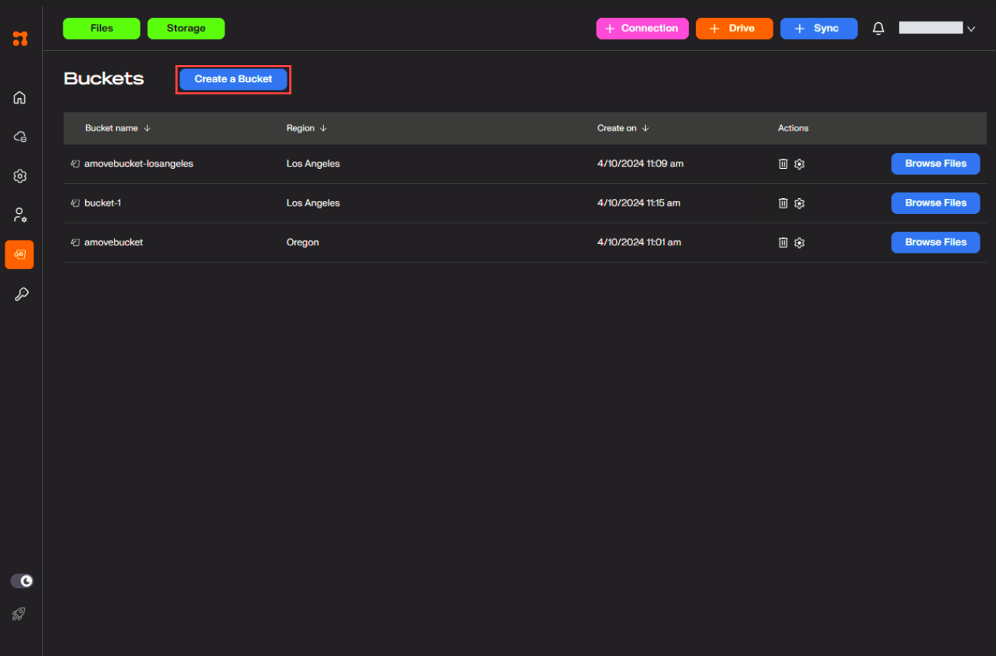Screen dimensions: 996x656
Task: Open the cloud storage sidebar icon
Action: pyautogui.click(x=20, y=137)
